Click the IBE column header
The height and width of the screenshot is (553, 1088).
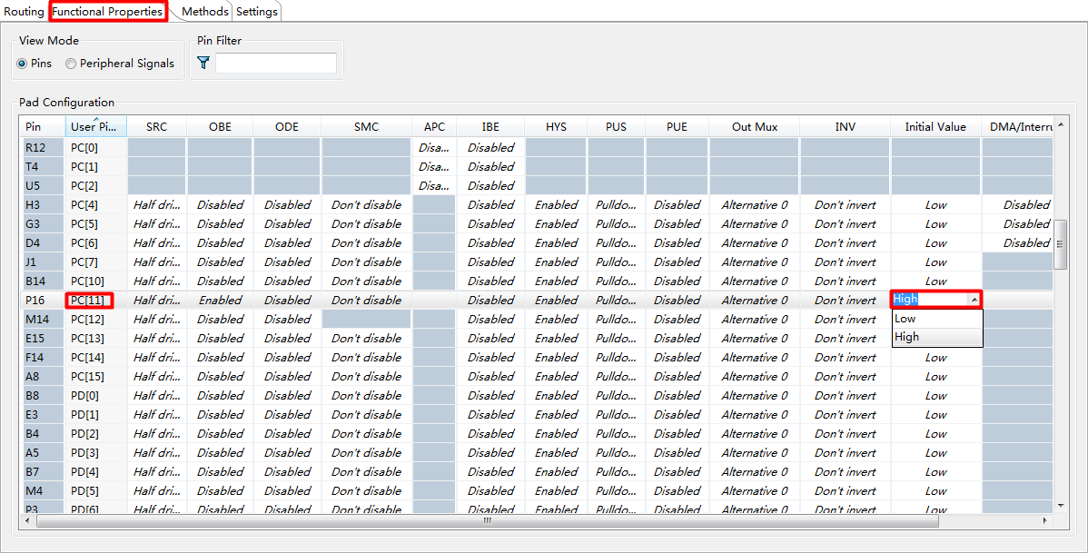click(x=490, y=127)
